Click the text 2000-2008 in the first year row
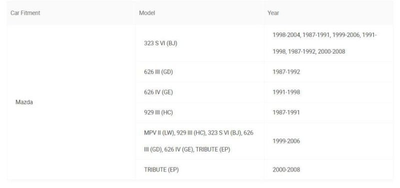 pyautogui.click(x=331, y=51)
